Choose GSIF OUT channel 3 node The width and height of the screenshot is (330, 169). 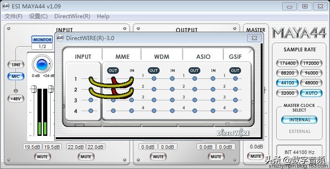click(235, 100)
